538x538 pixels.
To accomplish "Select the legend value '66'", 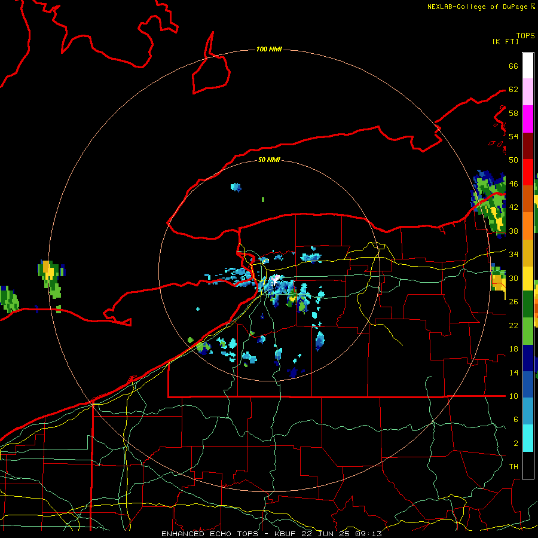I will click(x=513, y=66).
